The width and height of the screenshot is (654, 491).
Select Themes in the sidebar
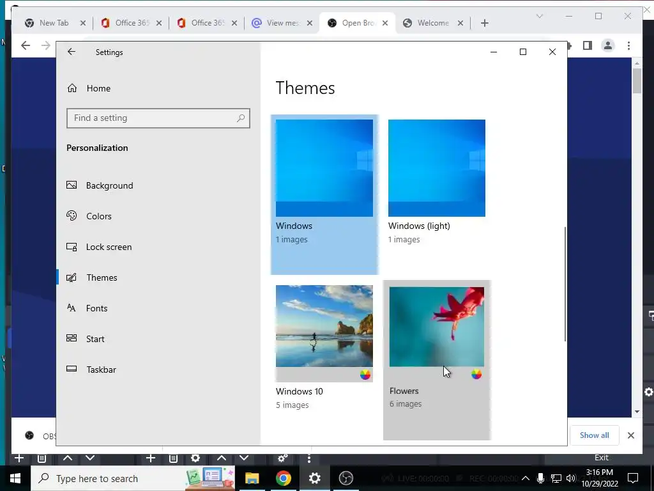(x=102, y=277)
